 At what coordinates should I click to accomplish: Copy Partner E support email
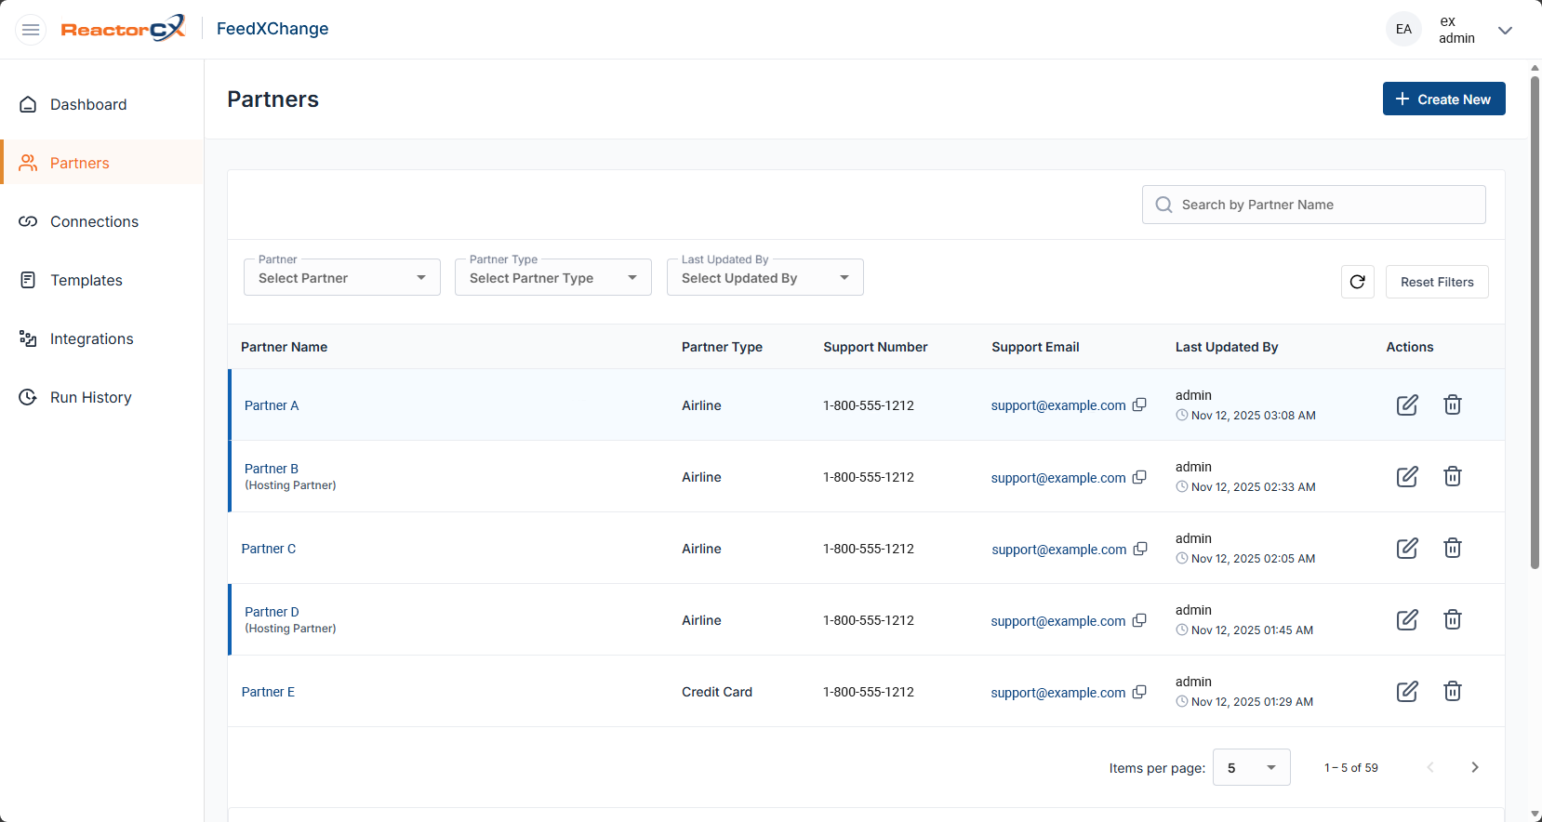[1139, 692]
